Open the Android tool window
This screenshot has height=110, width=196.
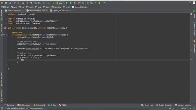coord(39,105)
